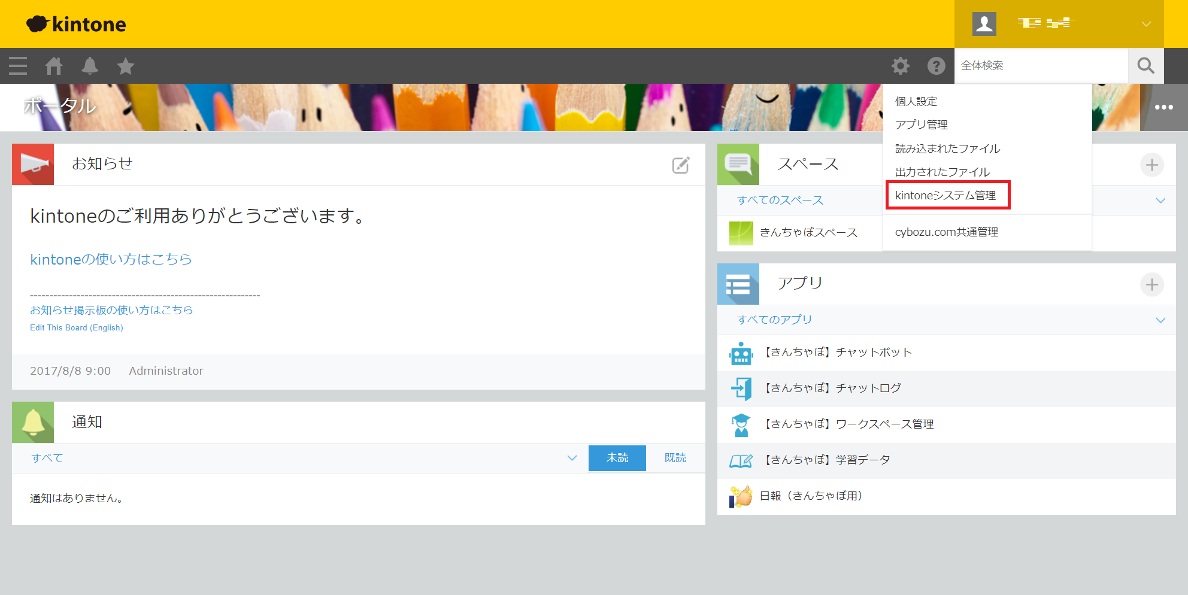Click the plus button to add an app

(x=1151, y=285)
